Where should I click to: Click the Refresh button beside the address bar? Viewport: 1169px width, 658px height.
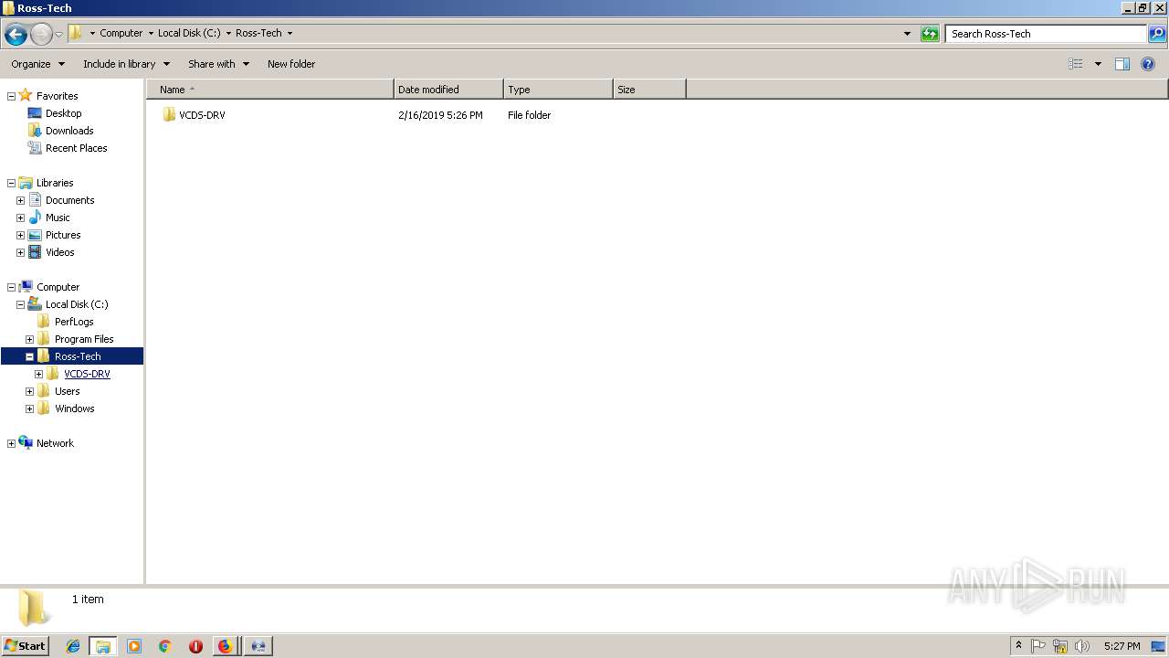[930, 34]
